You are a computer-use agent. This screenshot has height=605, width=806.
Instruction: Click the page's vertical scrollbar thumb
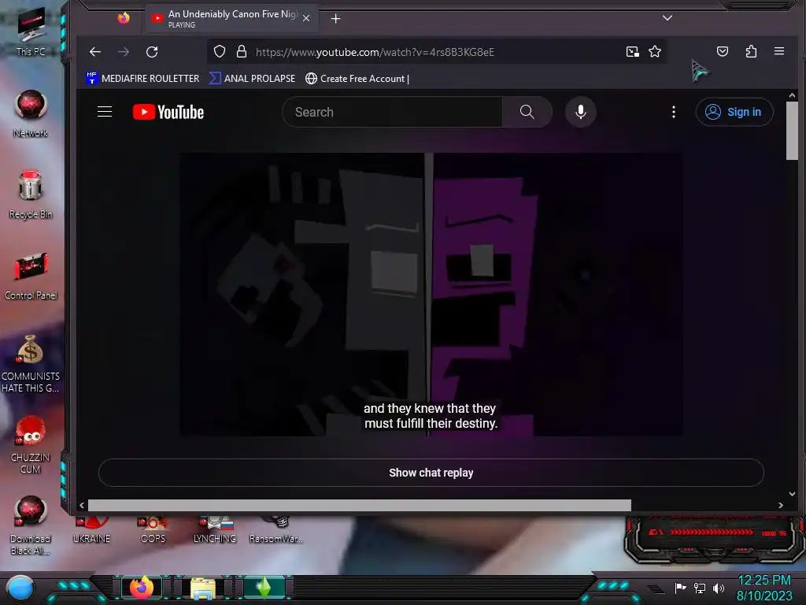coord(792,131)
